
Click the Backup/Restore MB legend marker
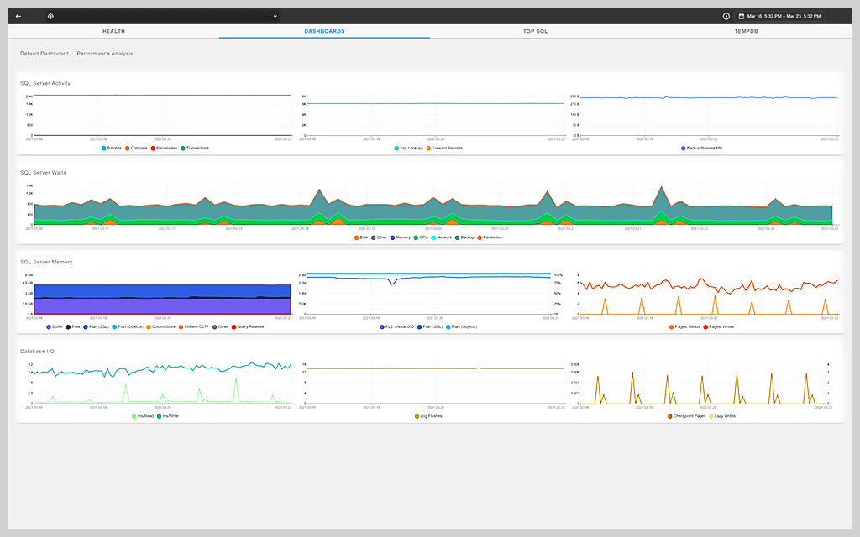click(683, 148)
